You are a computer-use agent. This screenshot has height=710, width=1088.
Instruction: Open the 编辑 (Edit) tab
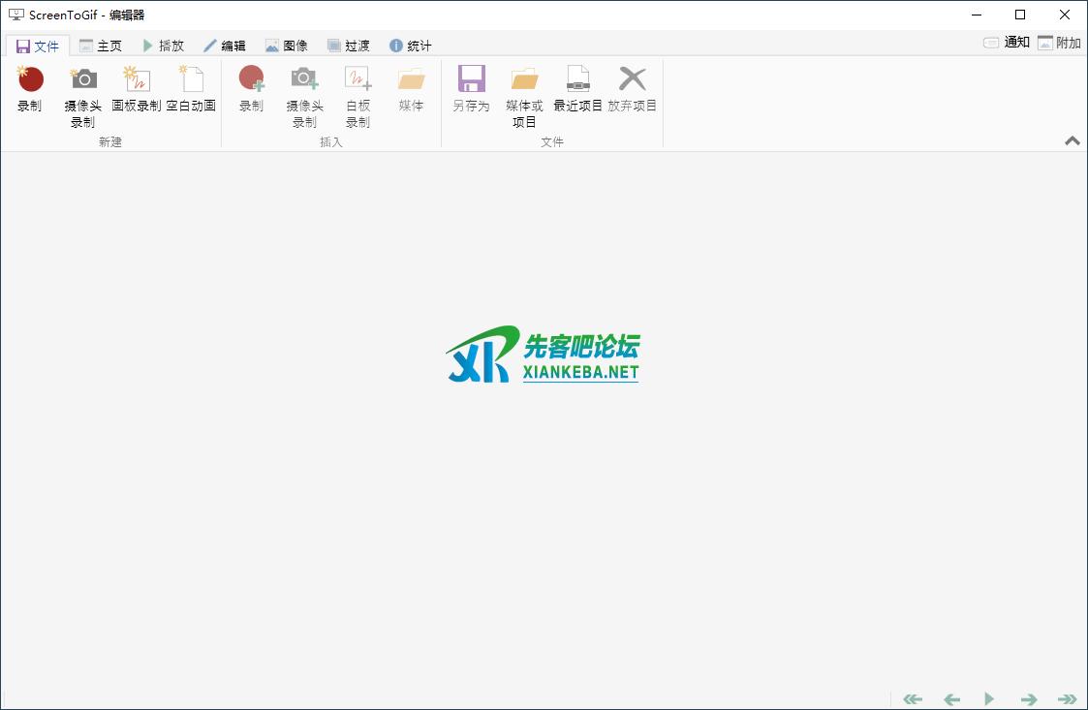[x=224, y=46]
